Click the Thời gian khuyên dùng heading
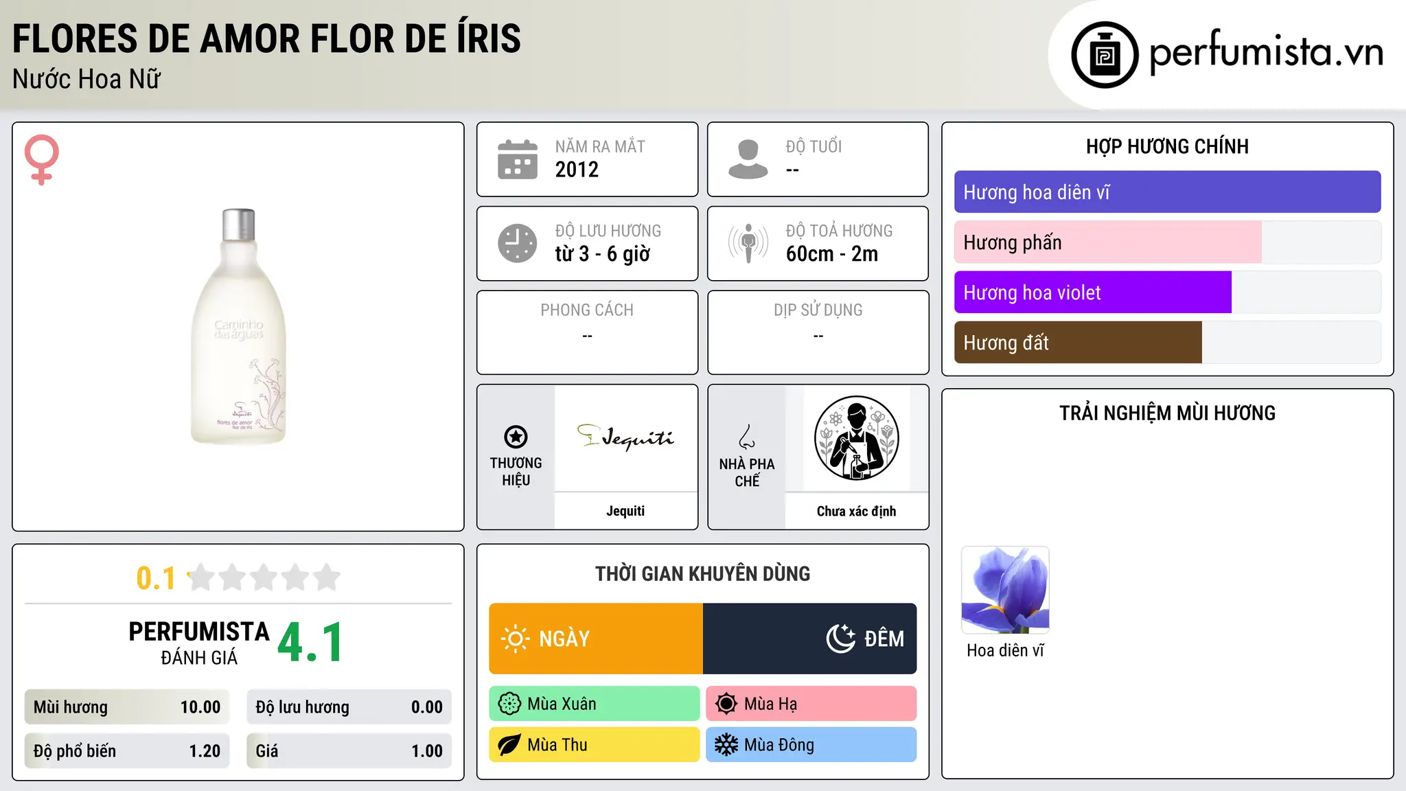 click(x=702, y=574)
